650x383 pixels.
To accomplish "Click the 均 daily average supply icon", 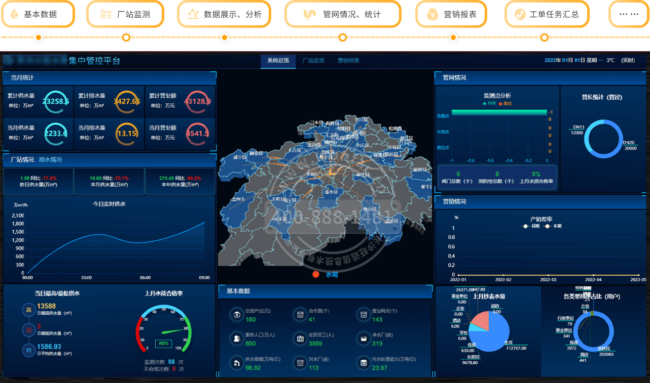I will pos(29,350).
